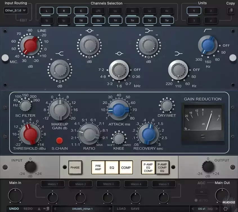Switch the A/B compare state

pos(39,209)
